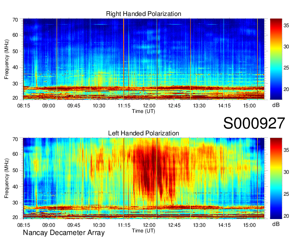Click the 15:00 tick of the Left Handed plot
Screen dimensions: 294x238
pos(249,225)
